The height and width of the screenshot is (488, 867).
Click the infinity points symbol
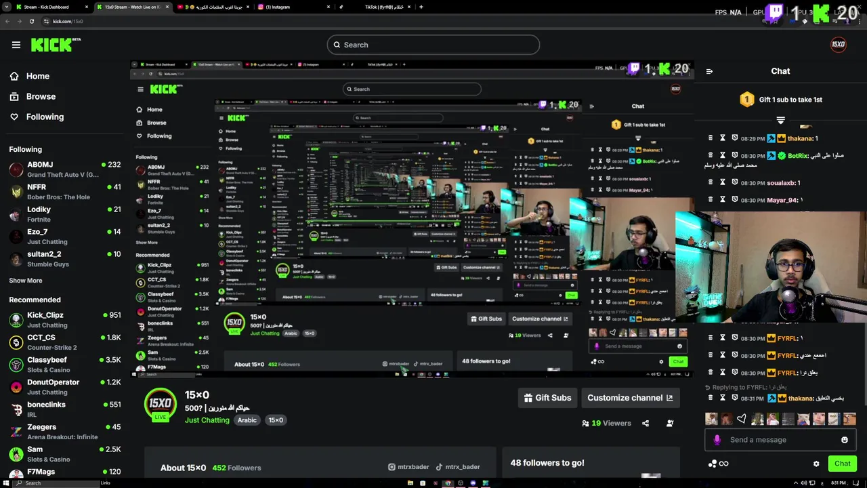click(724, 464)
